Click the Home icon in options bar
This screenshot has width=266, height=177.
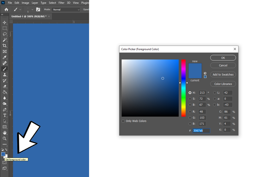tap(6, 10)
